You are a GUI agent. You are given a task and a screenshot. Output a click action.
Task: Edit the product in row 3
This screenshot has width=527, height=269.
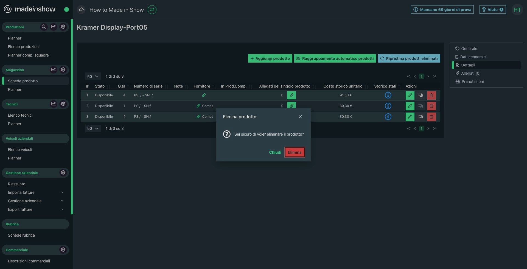[x=410, y=117]
